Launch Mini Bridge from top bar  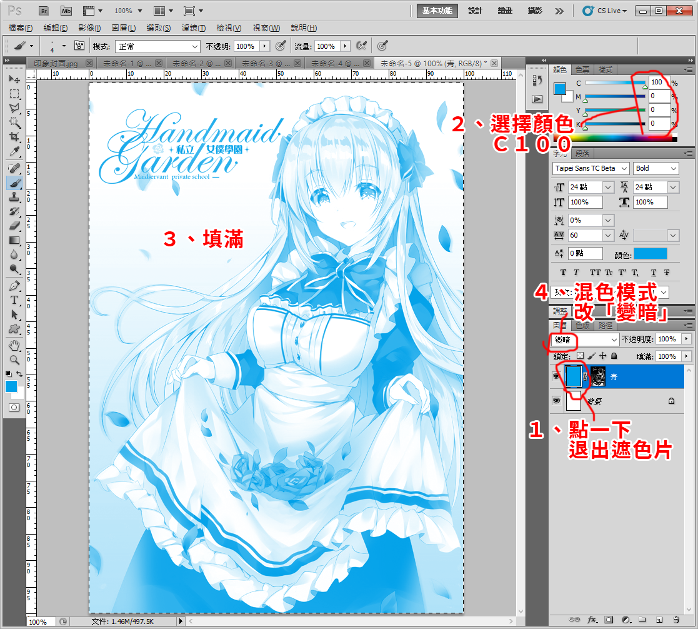(66, 11)
